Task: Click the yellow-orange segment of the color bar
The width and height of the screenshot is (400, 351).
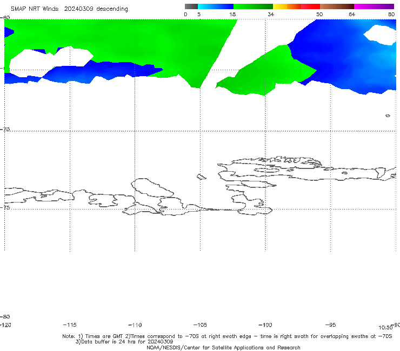Action: (287, 6)
